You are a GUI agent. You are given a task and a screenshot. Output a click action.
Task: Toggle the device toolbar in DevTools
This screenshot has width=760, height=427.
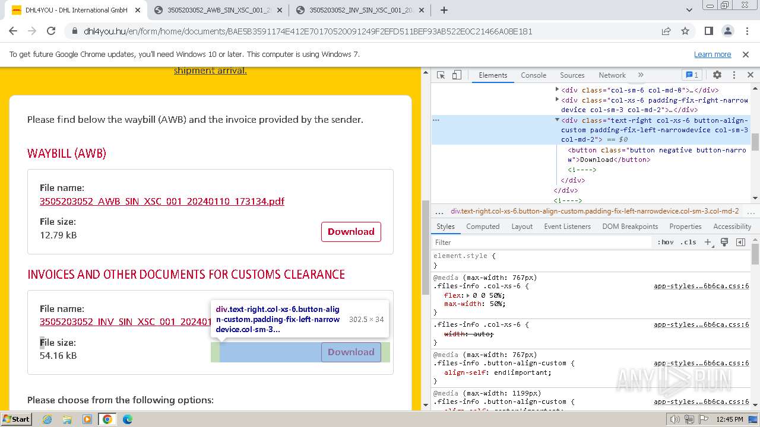tap(457, 75)
